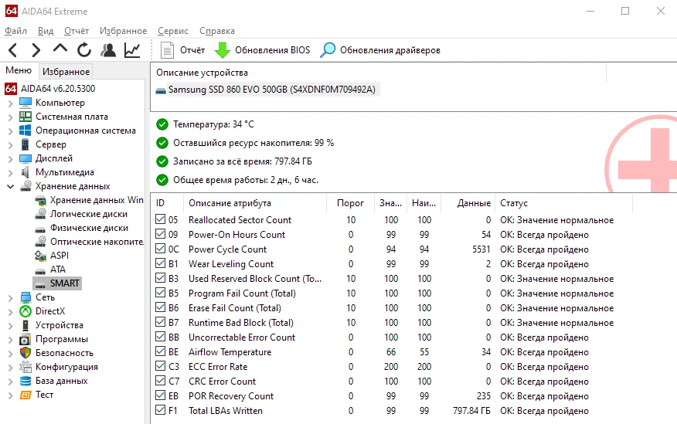Select the Сервер icon
The image size is (677, 424).
coord(26,144)
